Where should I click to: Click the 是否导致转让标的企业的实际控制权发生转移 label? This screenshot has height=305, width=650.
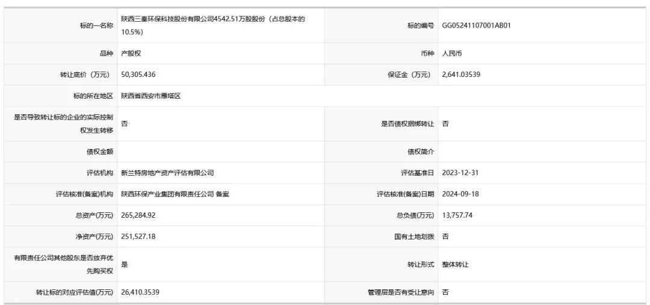[x=63, y=123]
